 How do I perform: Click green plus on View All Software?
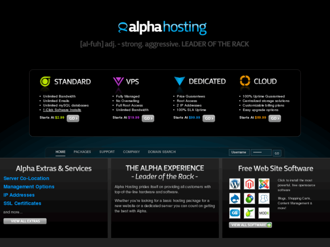point(269,225)
